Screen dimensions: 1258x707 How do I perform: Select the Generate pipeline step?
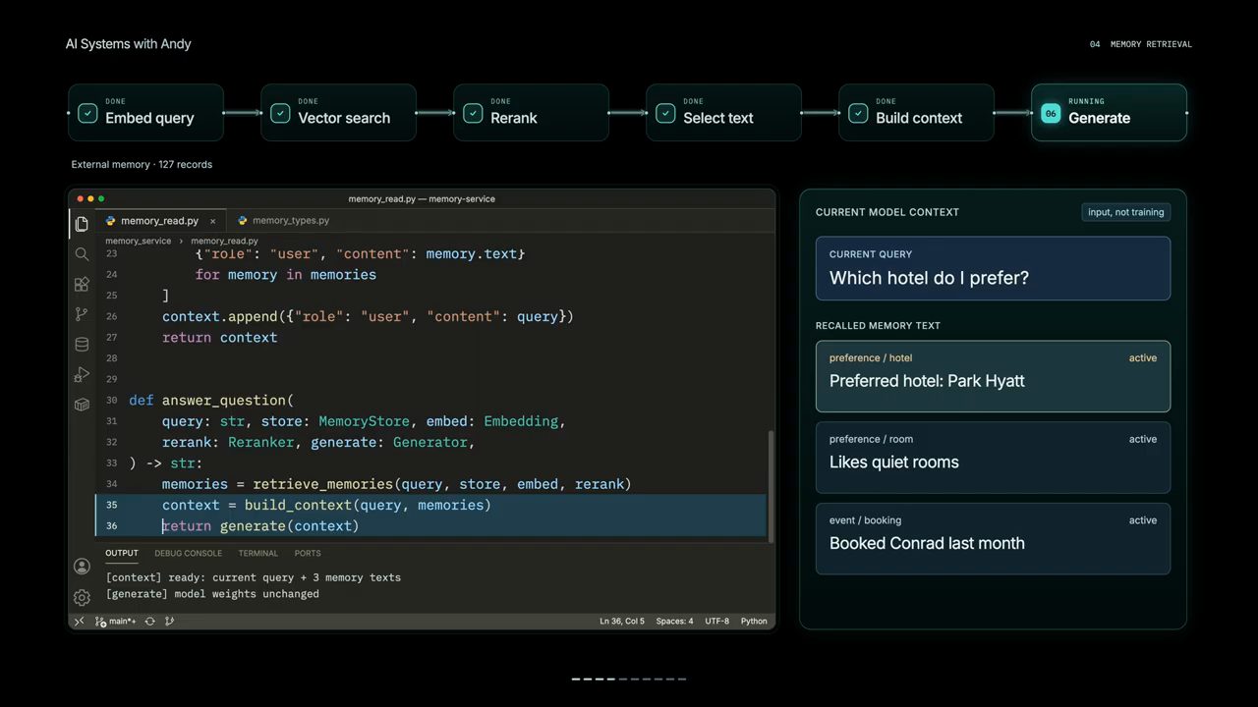1109,113
